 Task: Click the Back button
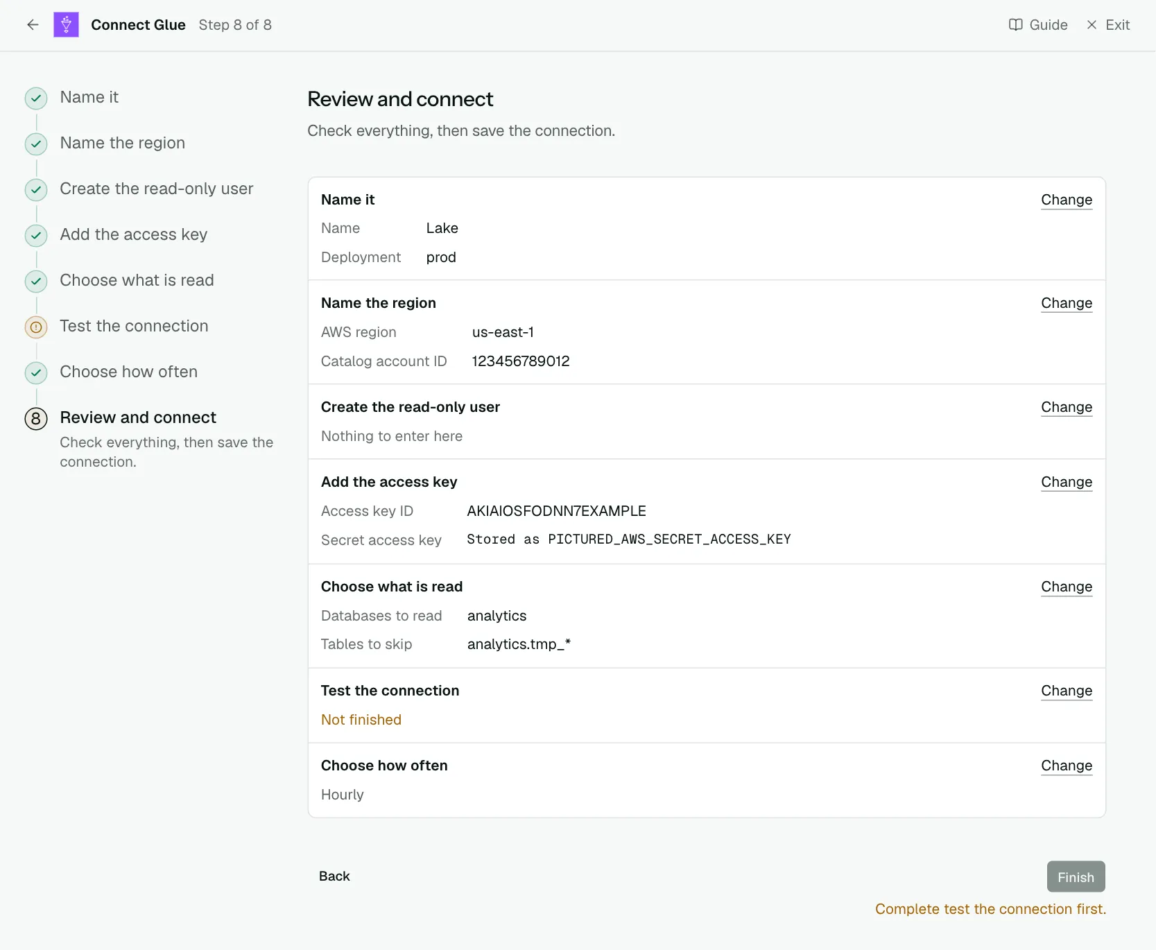coord(334,876)
